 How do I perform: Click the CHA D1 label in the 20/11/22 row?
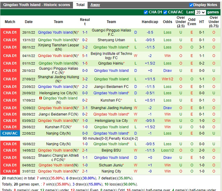tap(10, 32)
